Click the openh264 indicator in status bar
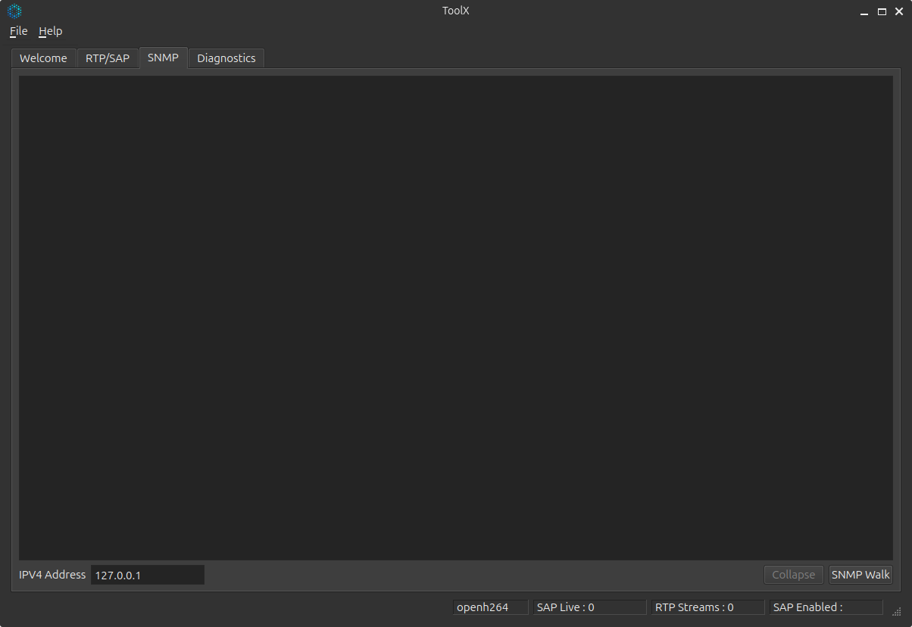 click(489, 607)
